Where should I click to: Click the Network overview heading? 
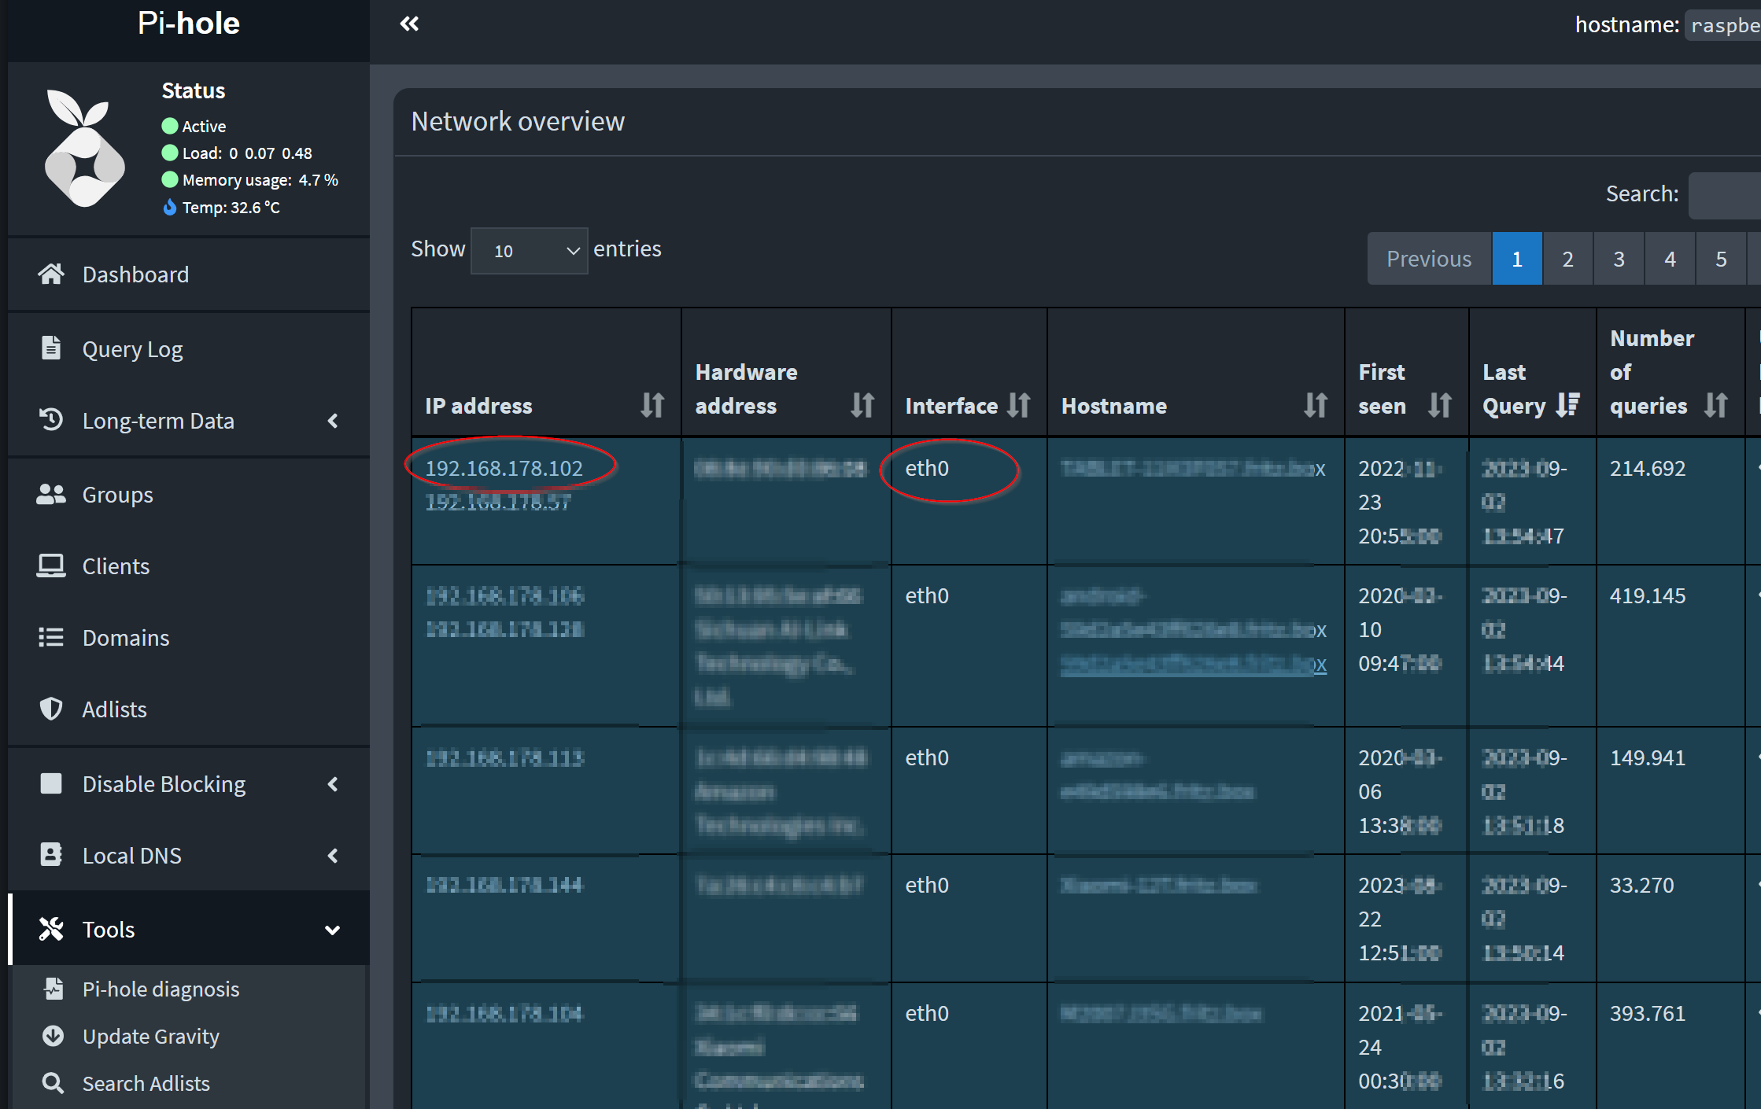[x=518, y=121]
